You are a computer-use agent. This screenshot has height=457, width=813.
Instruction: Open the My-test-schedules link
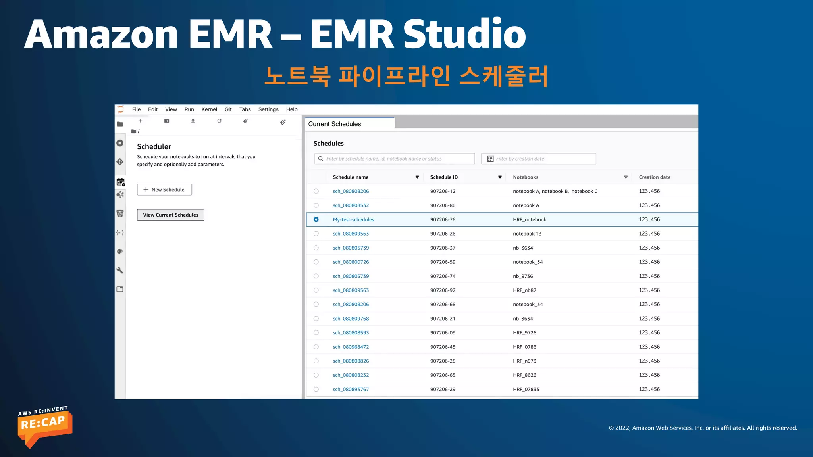click(x=353, y=219)
